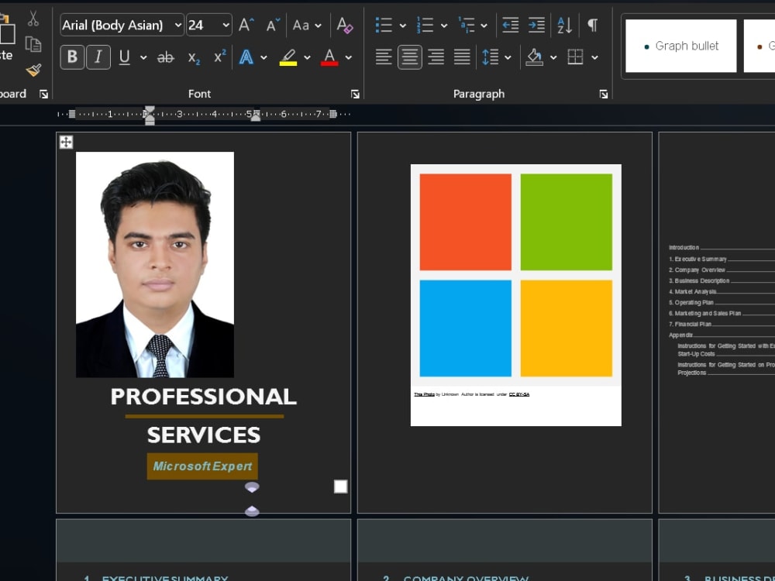Viewport: 775px width, 581px height.
Task: Apply bullet list
Action: (384, 25)
